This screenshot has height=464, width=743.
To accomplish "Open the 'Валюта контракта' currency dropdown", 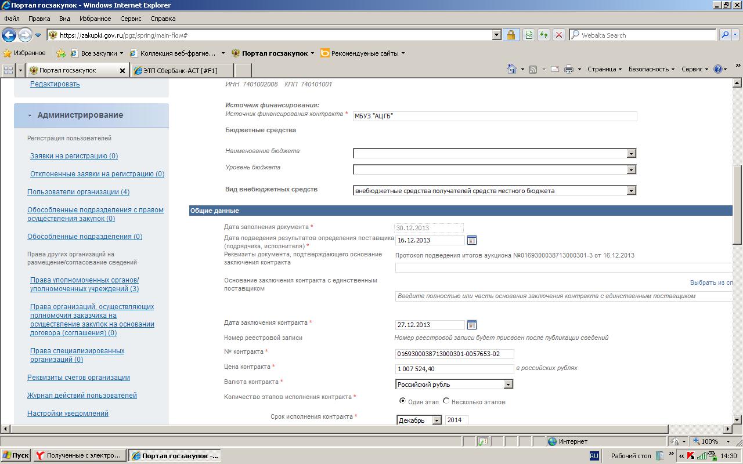I will coord(508,385).
